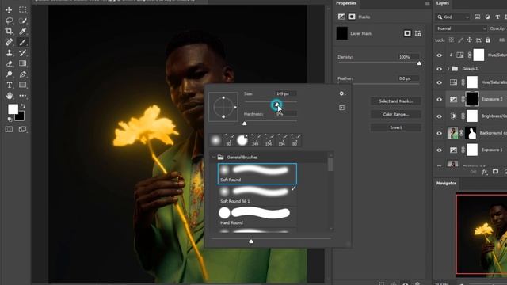Filter layers by adjustment layers

point(487,17)
